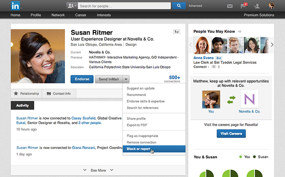Choose Recommend from the dropdown menu
This screenshot has width=285, height=177.
pyautogui.click(x=136, y=95)
